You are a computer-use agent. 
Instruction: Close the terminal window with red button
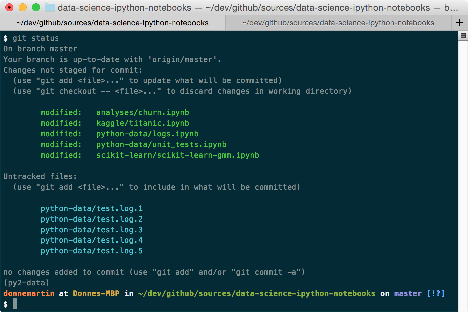[x=9, y=7]
